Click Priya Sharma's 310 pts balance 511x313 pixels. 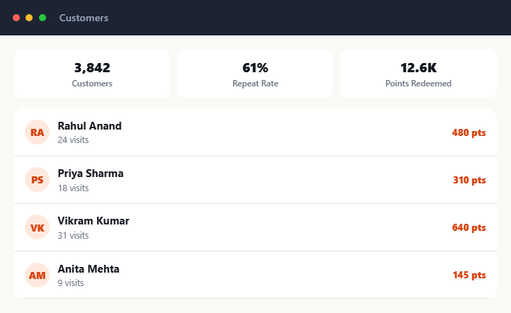coord(470,180)
